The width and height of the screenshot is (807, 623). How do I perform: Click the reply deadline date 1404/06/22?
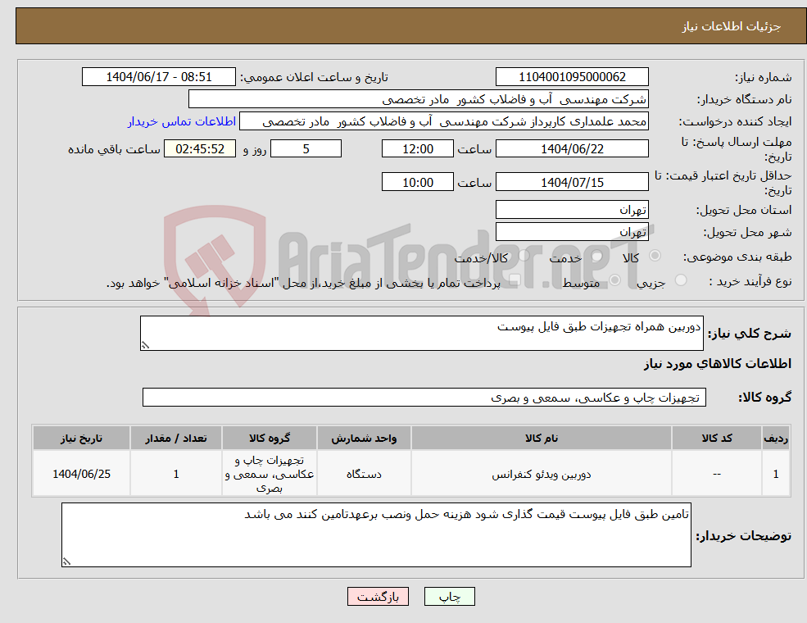coord(571,148)
